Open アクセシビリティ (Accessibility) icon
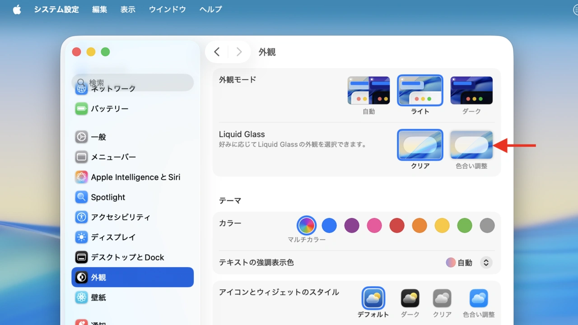578x325 pixels. [81, 217]
